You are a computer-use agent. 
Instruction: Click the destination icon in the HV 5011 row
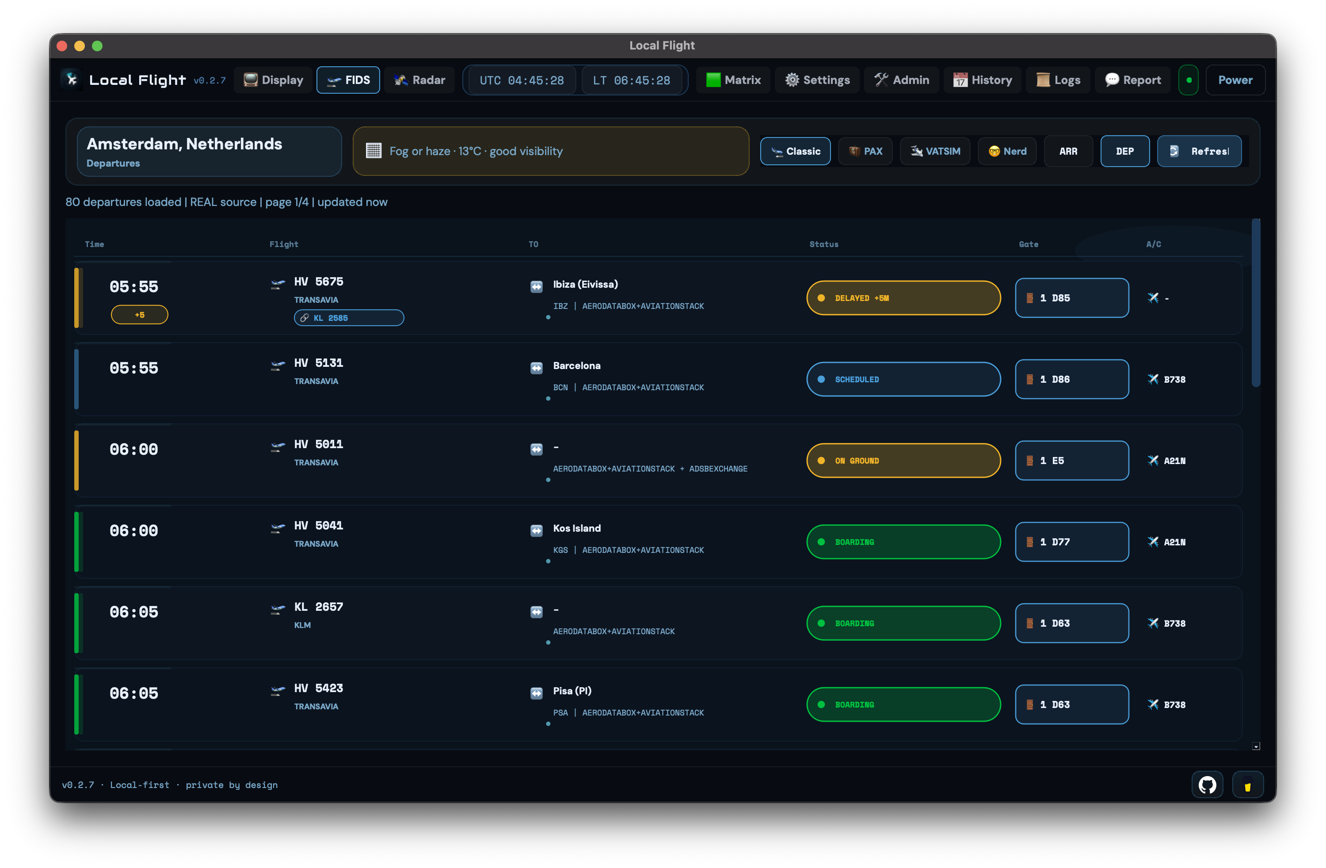point(536,449)
